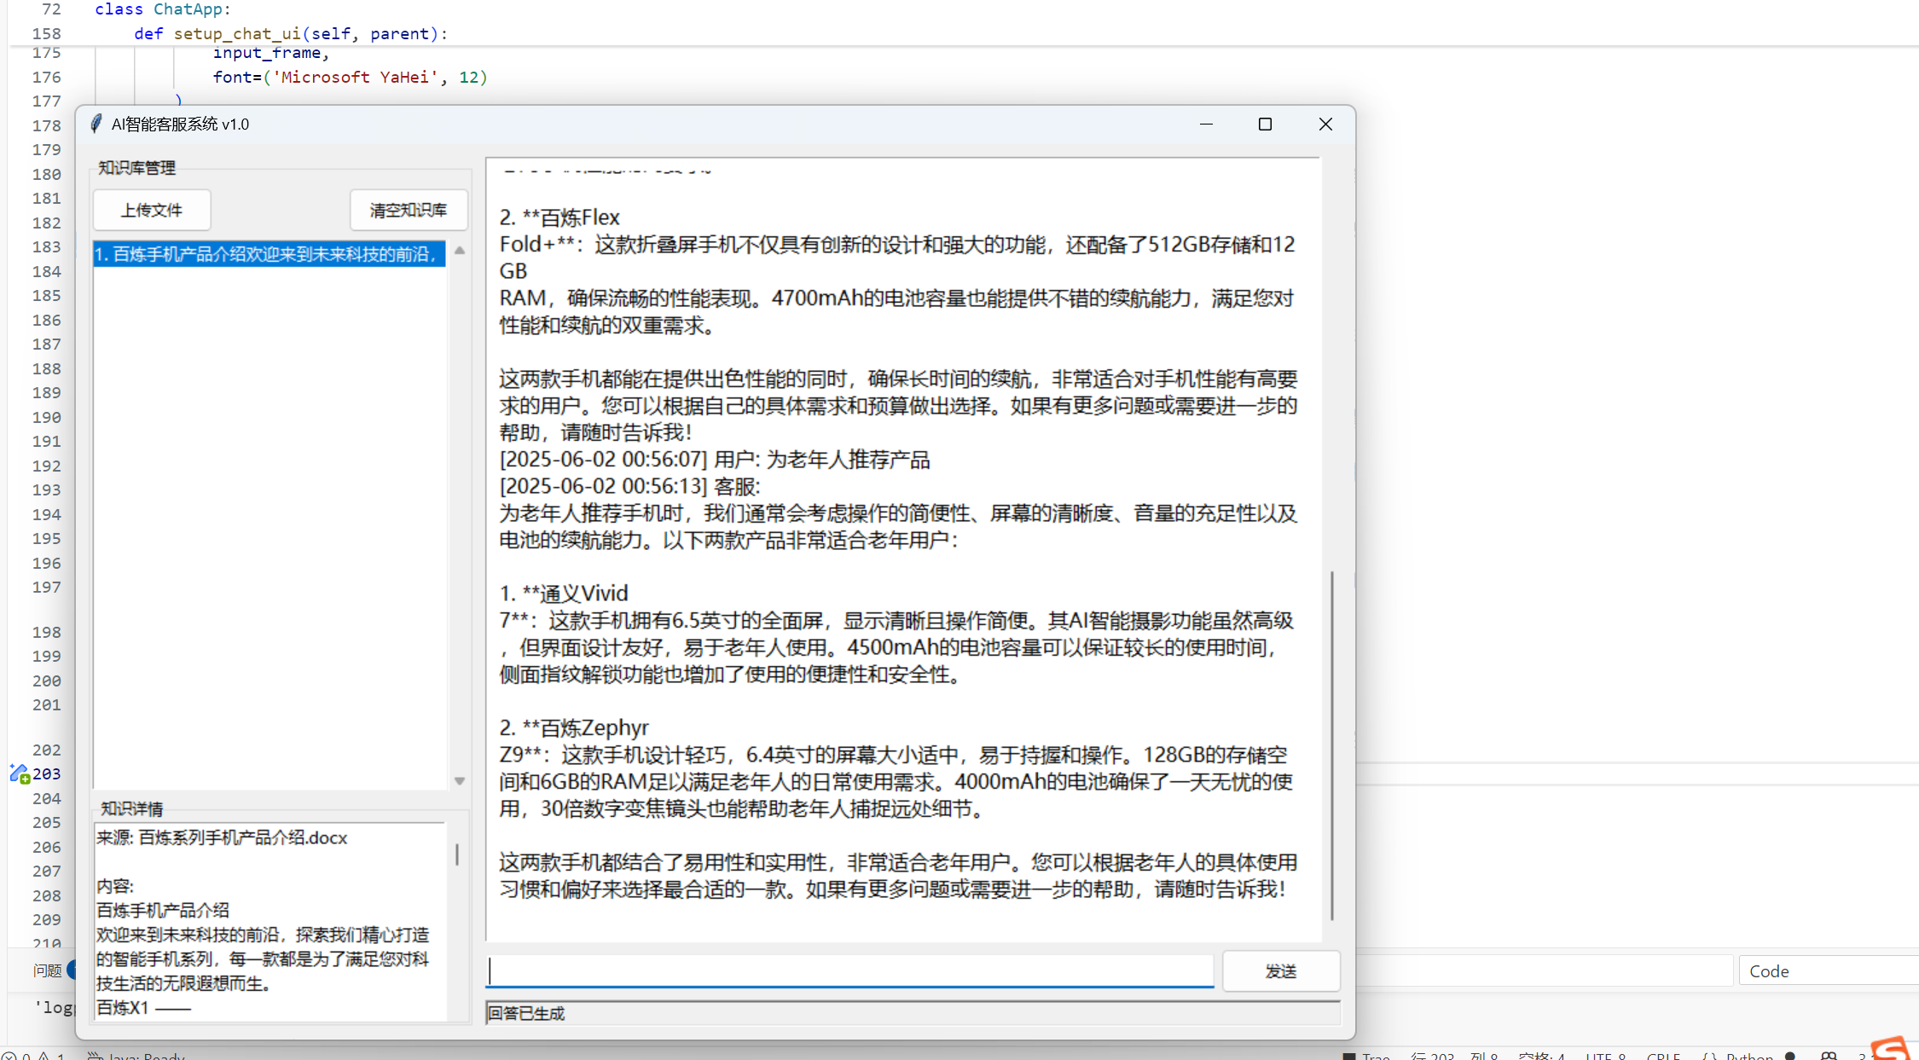Click the Sogou input method icon
Screen dimensions: 1919x1060
1890,1048
